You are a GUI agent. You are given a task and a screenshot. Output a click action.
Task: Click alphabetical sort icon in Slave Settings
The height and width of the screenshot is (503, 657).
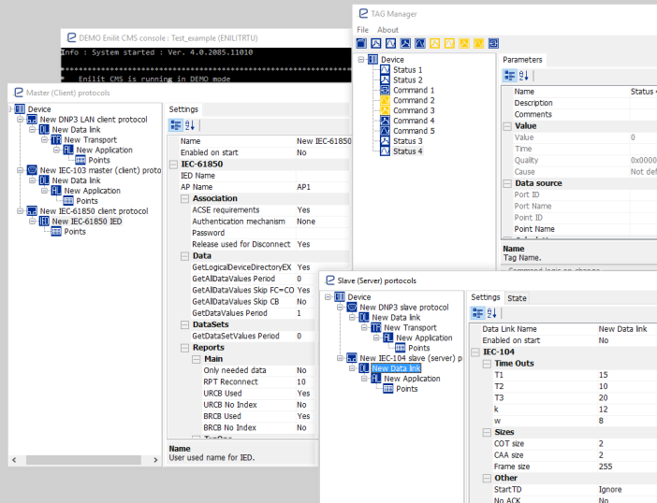pos(492,313)
